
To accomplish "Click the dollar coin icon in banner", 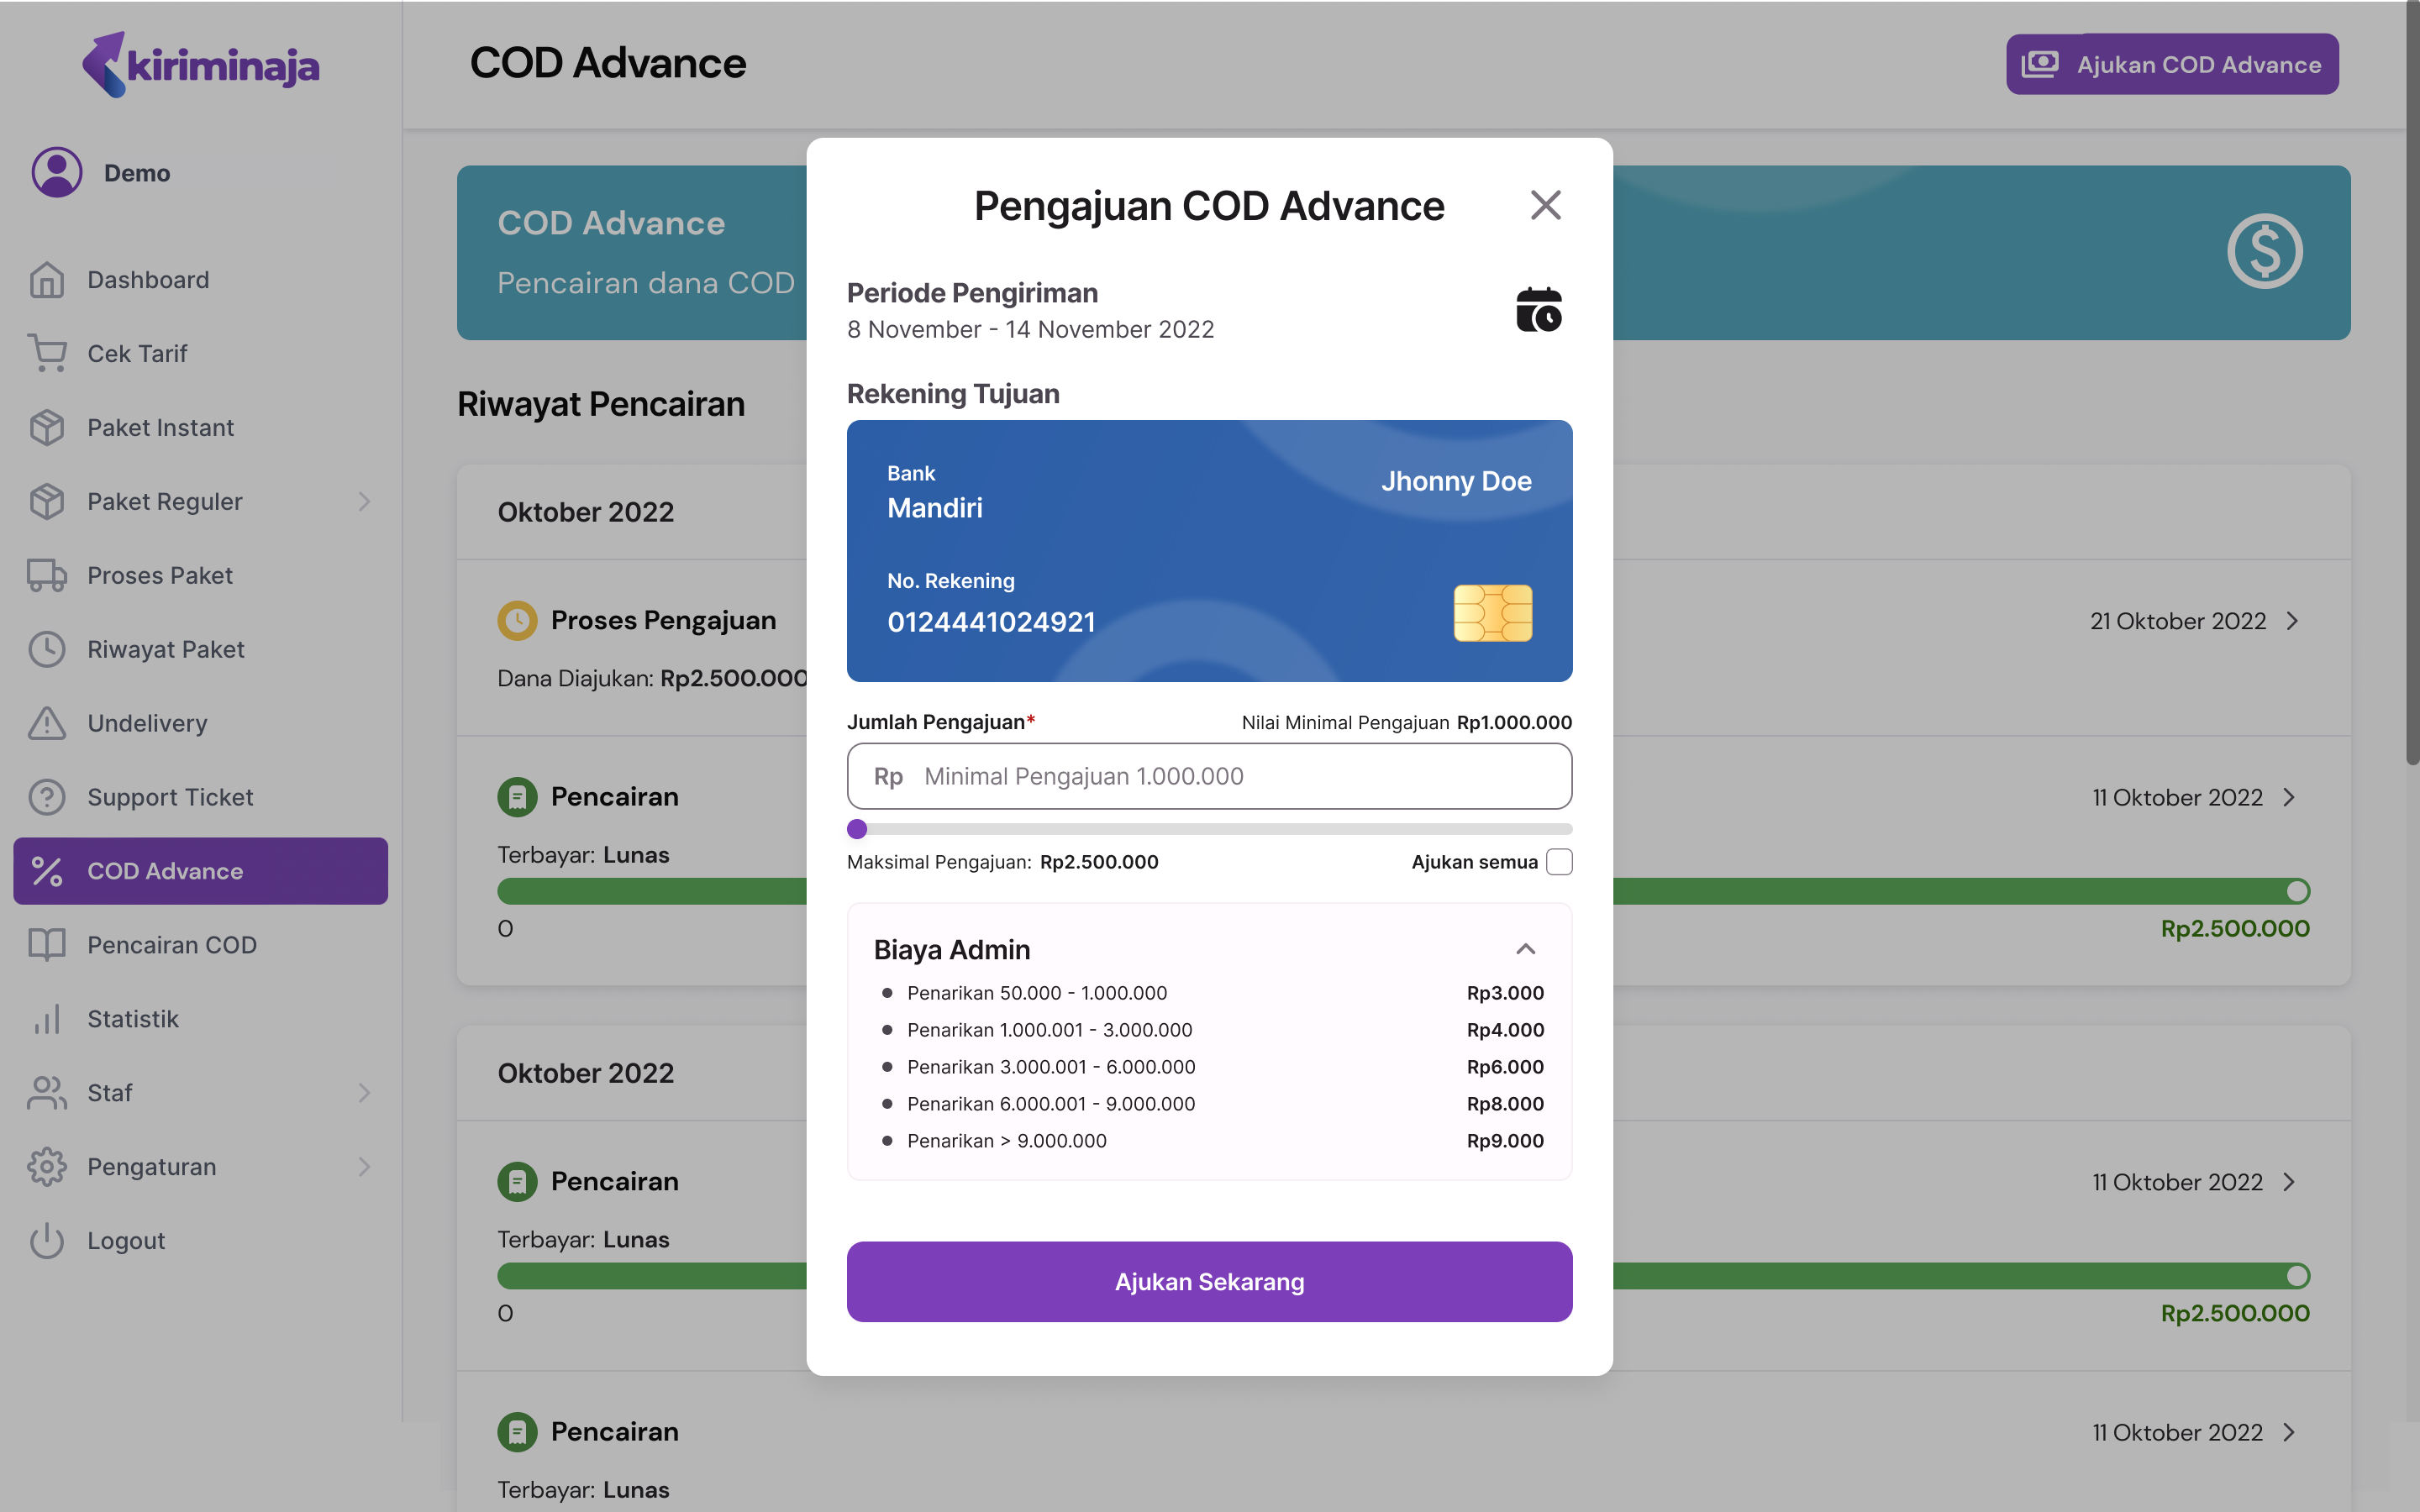I will 2264,251.
